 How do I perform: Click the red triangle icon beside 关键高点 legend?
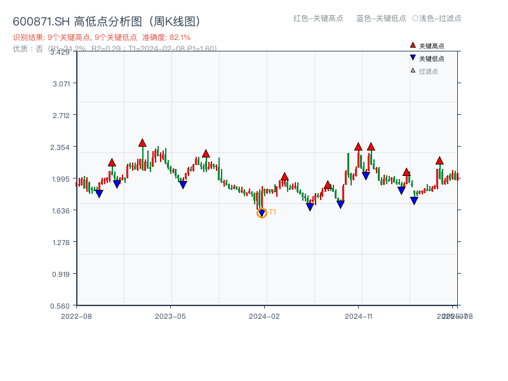[413, 45]
